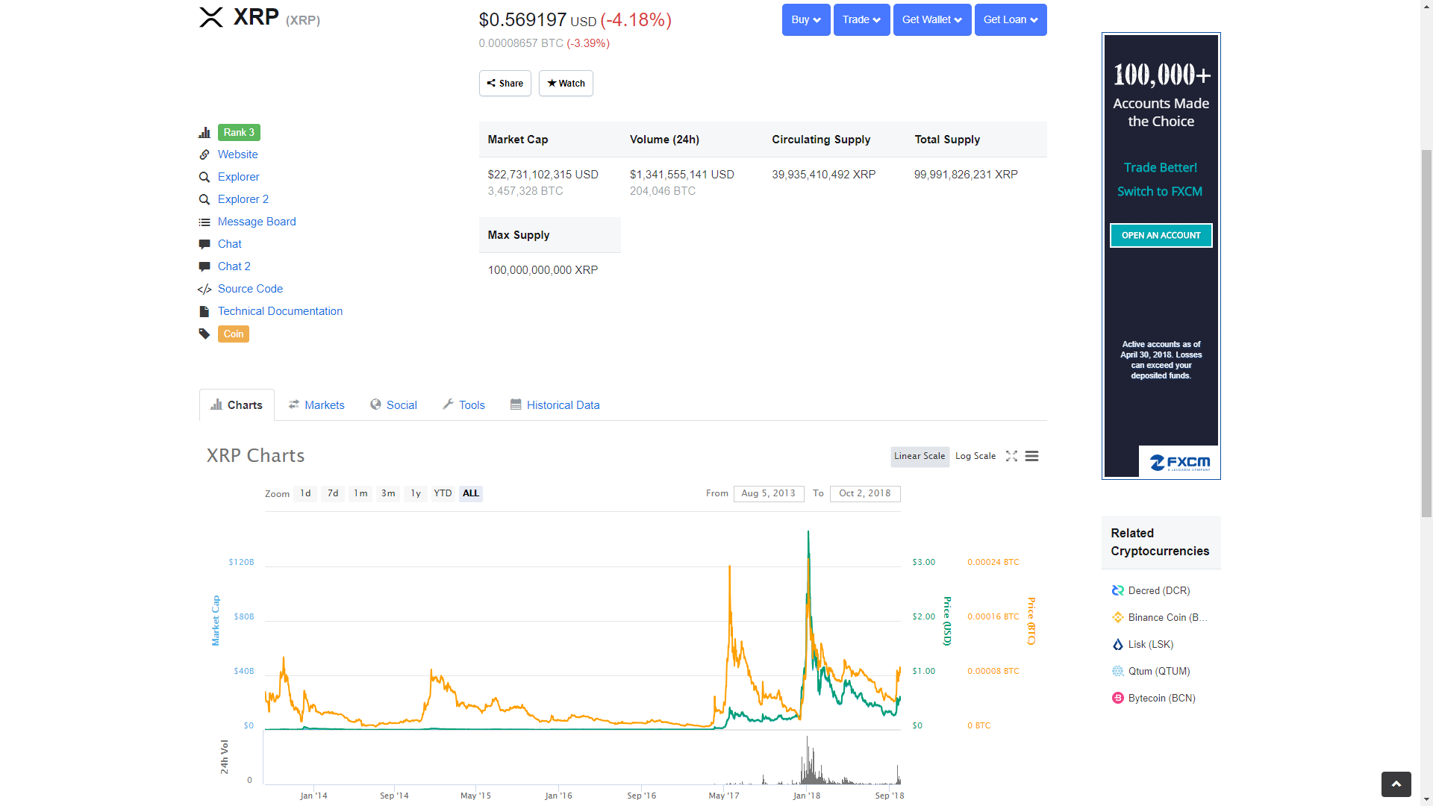Click the page vertical scrollbar thumb
Viewport: 1433px width, 806px height.
pyautogui.click(x=1426, y=332)
